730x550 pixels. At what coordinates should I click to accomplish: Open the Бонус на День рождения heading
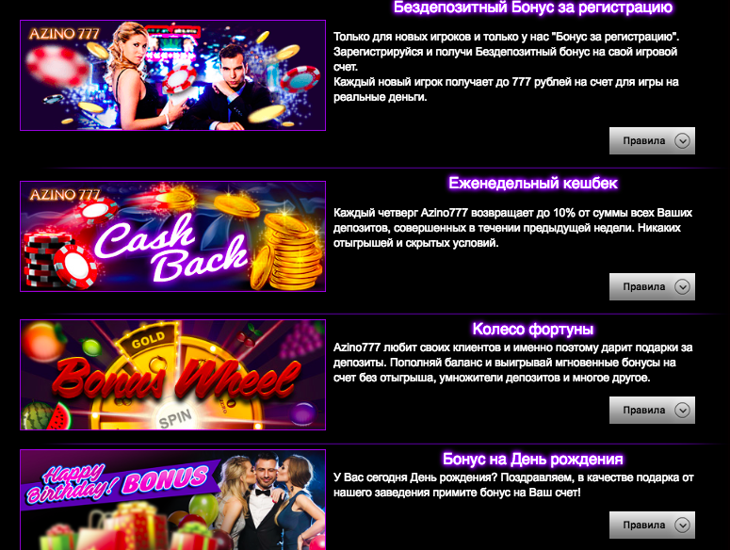point(533,459)
